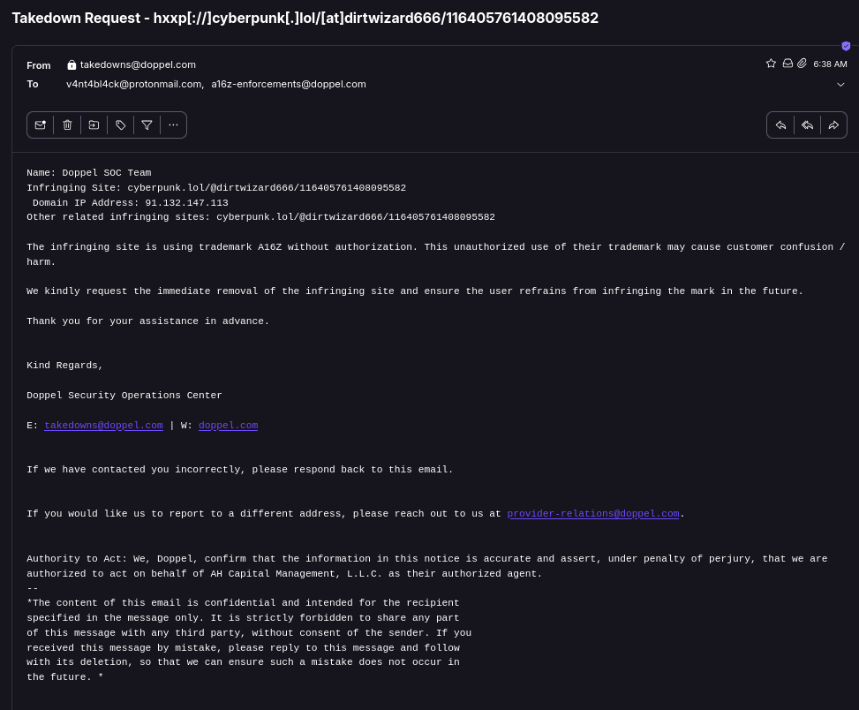
Task: Click the sender lock encryption icon
Action: [72, 65]
